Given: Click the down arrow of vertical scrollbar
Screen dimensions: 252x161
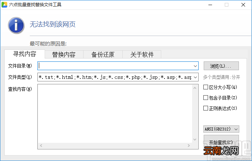Looking at the screenshot, I should point(195,139).
